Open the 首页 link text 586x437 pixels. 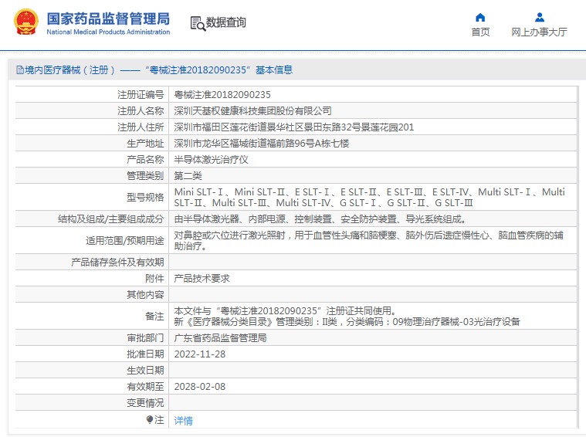pyautogui.click(x=480, y=32)
